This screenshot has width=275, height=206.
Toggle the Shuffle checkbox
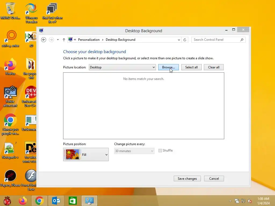pyautogui.click(x=160, y=151)
